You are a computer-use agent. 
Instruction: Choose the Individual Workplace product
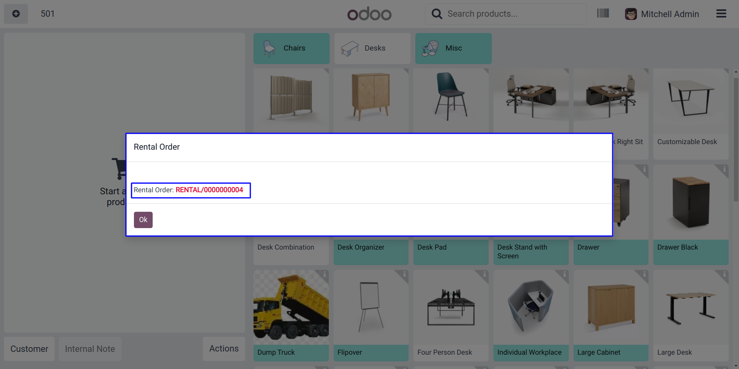(531, 316)
